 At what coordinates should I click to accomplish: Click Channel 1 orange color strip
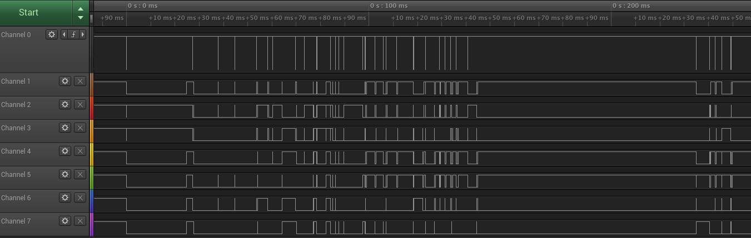(92, 84)
